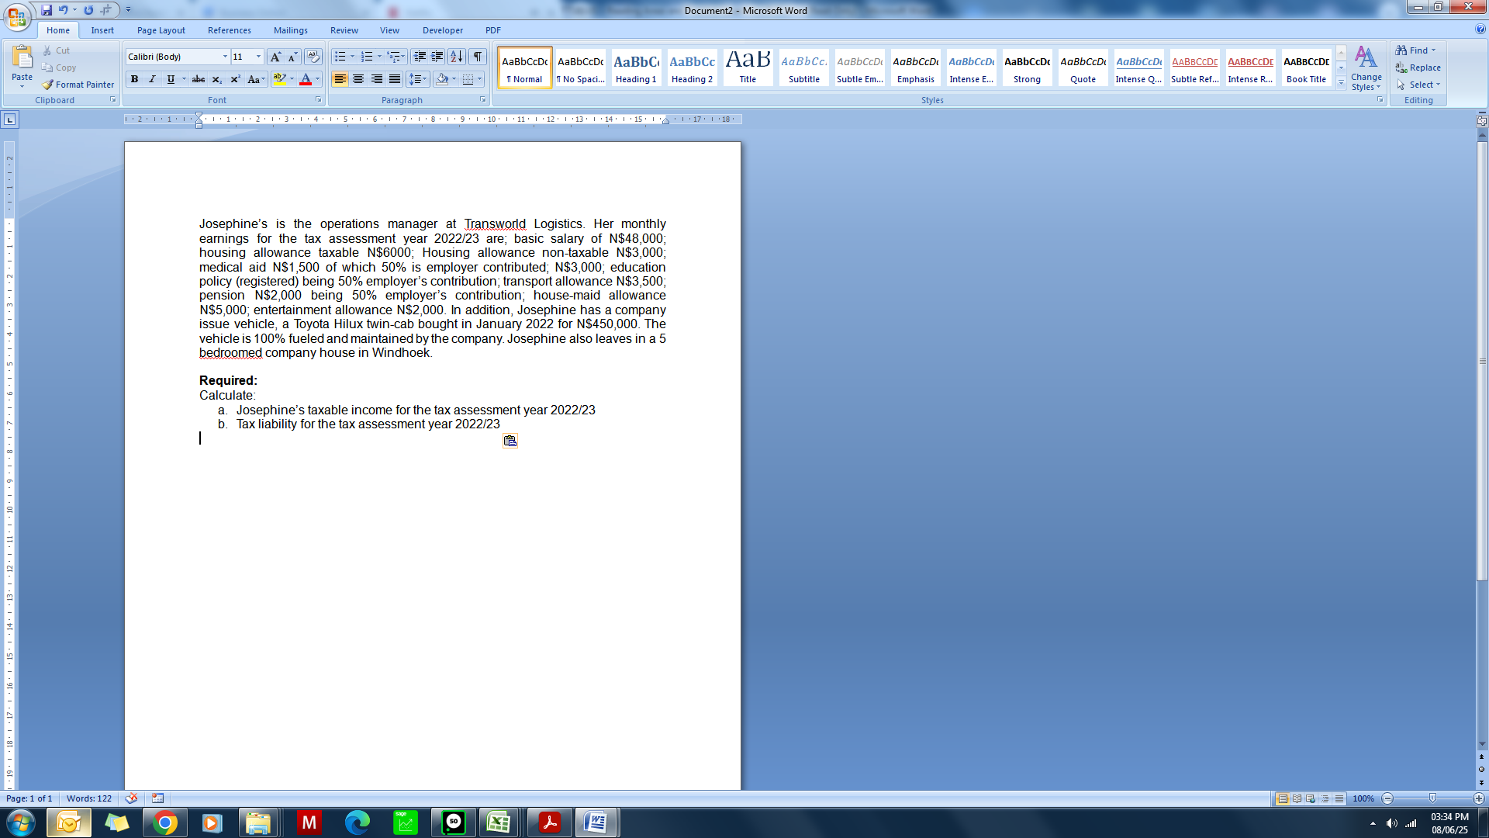This screenshot has height=838, width=1489.
Task: Toggle underline formatting
Action: pos(171,79)
